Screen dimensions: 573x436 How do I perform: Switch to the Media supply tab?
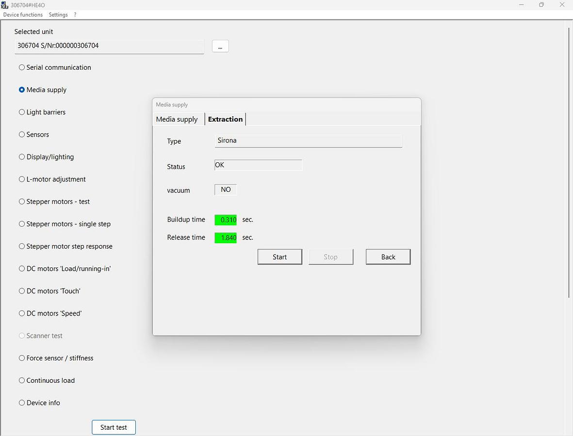177,119
